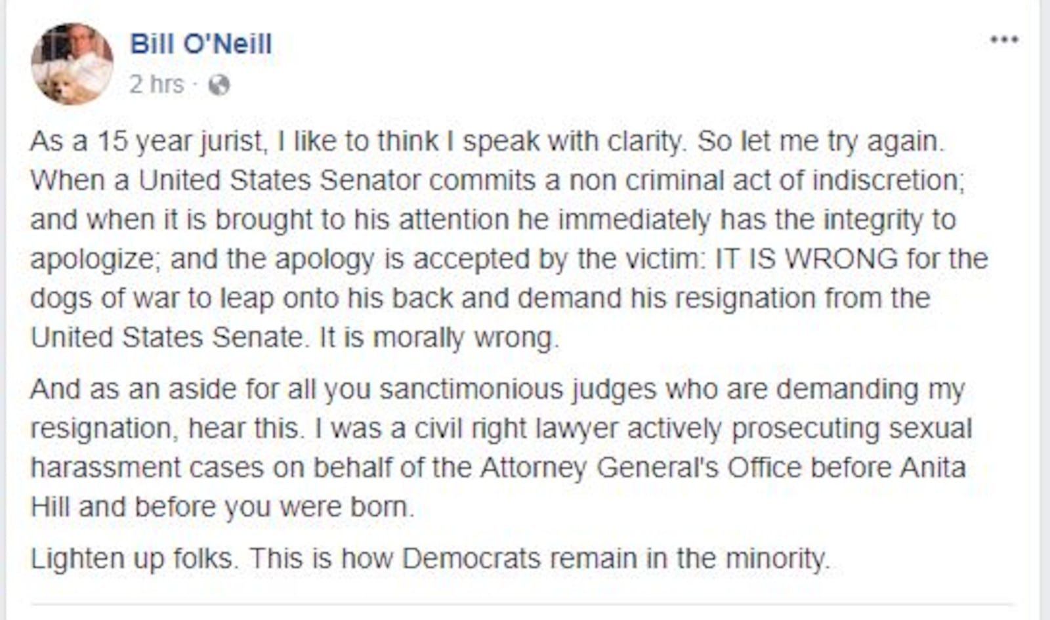Click the phrase "dogs of war"
The image size is (1050, 620).
coord(104,299)
